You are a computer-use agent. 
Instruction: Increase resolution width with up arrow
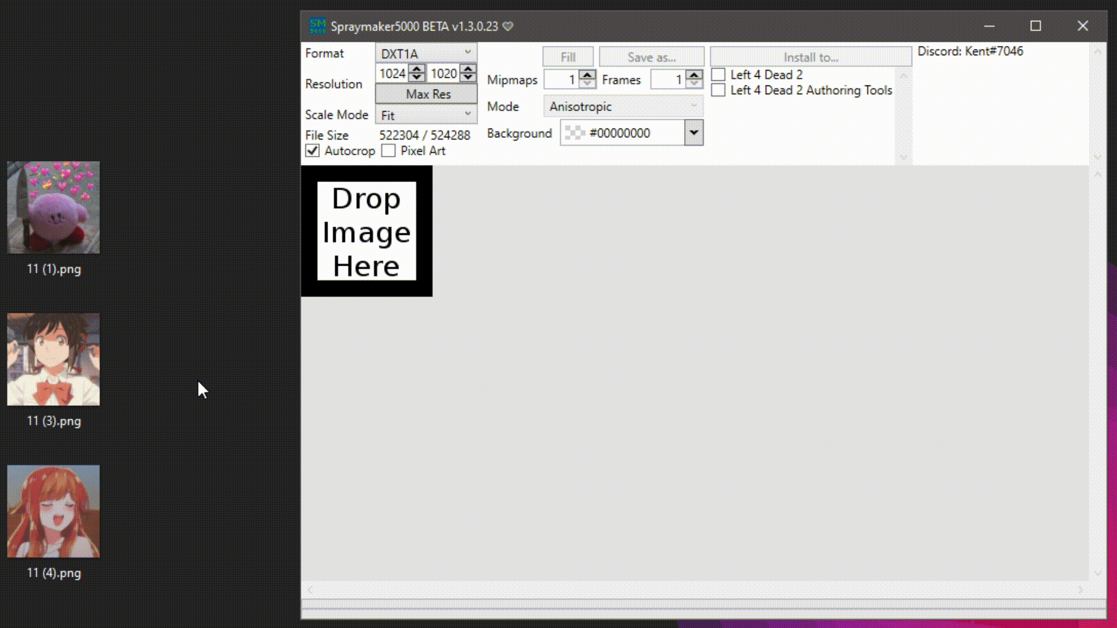click(417, 69)
